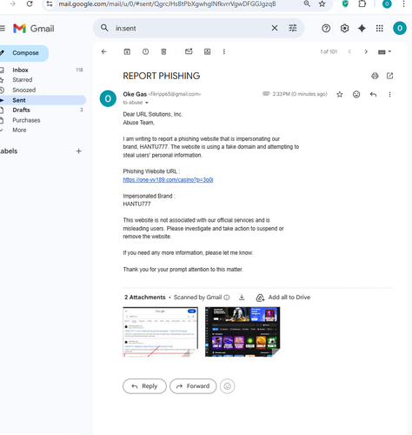412x435 pixels.
Task: Click the Move to icon in toolbar
Action: 207,51
